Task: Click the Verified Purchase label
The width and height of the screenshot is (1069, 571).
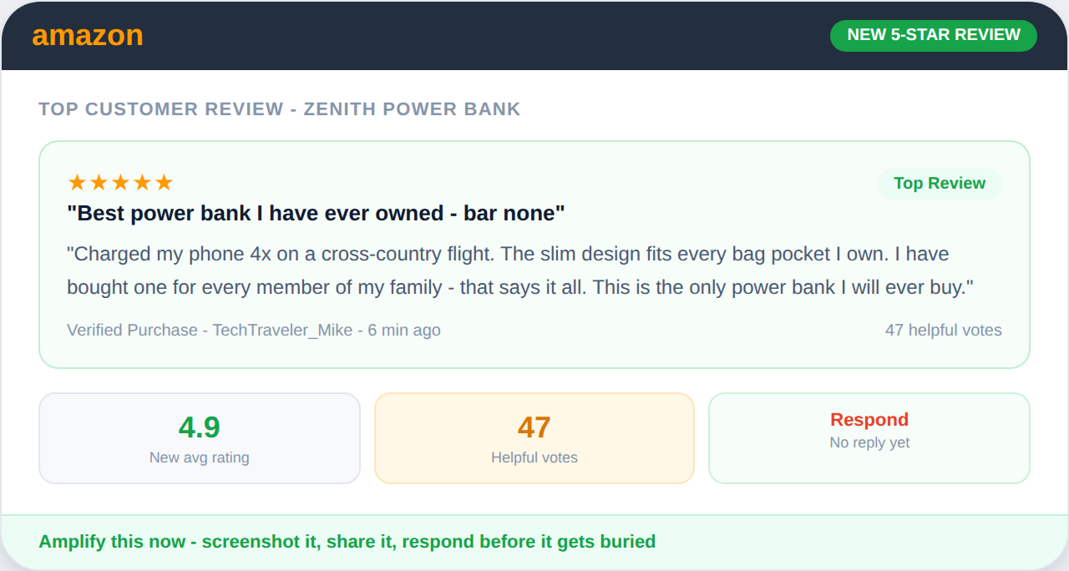Action: coord(132,331)
